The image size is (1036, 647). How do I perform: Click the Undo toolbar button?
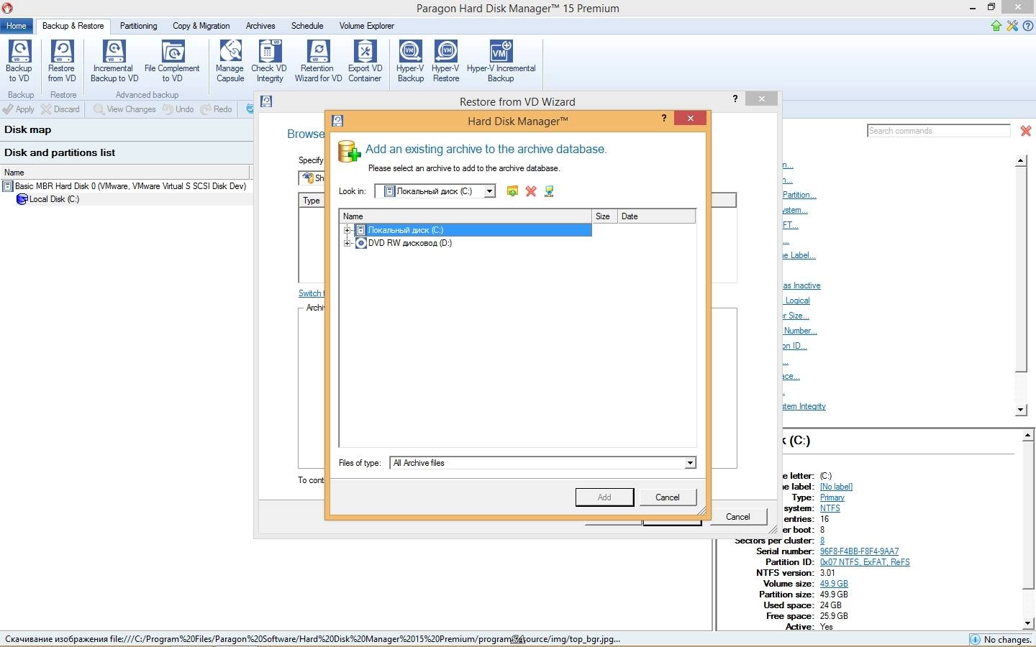[178, 109]
